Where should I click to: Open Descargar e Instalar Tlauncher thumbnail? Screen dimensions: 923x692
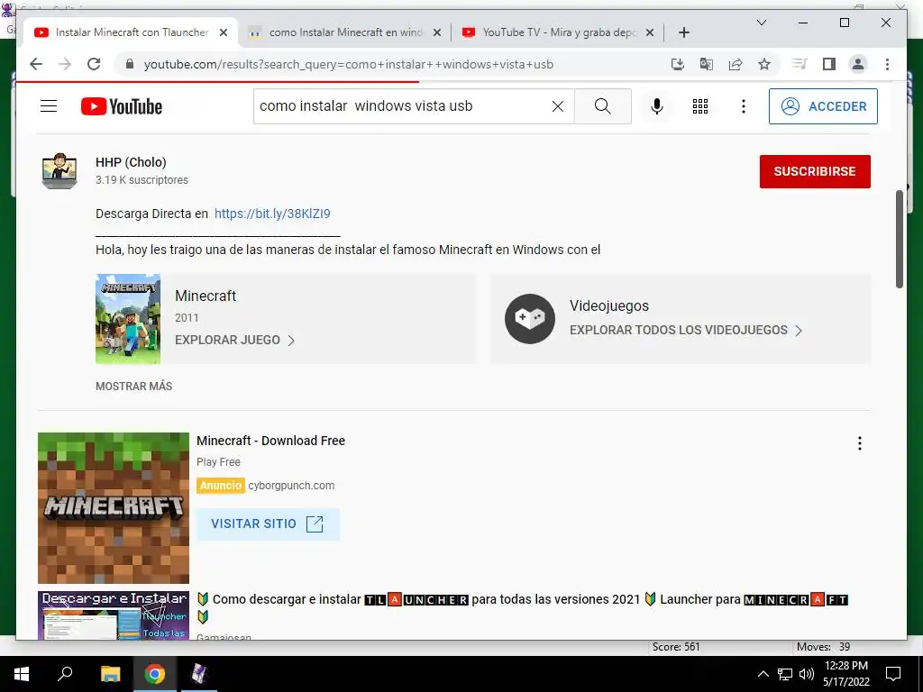pos(114,615)
